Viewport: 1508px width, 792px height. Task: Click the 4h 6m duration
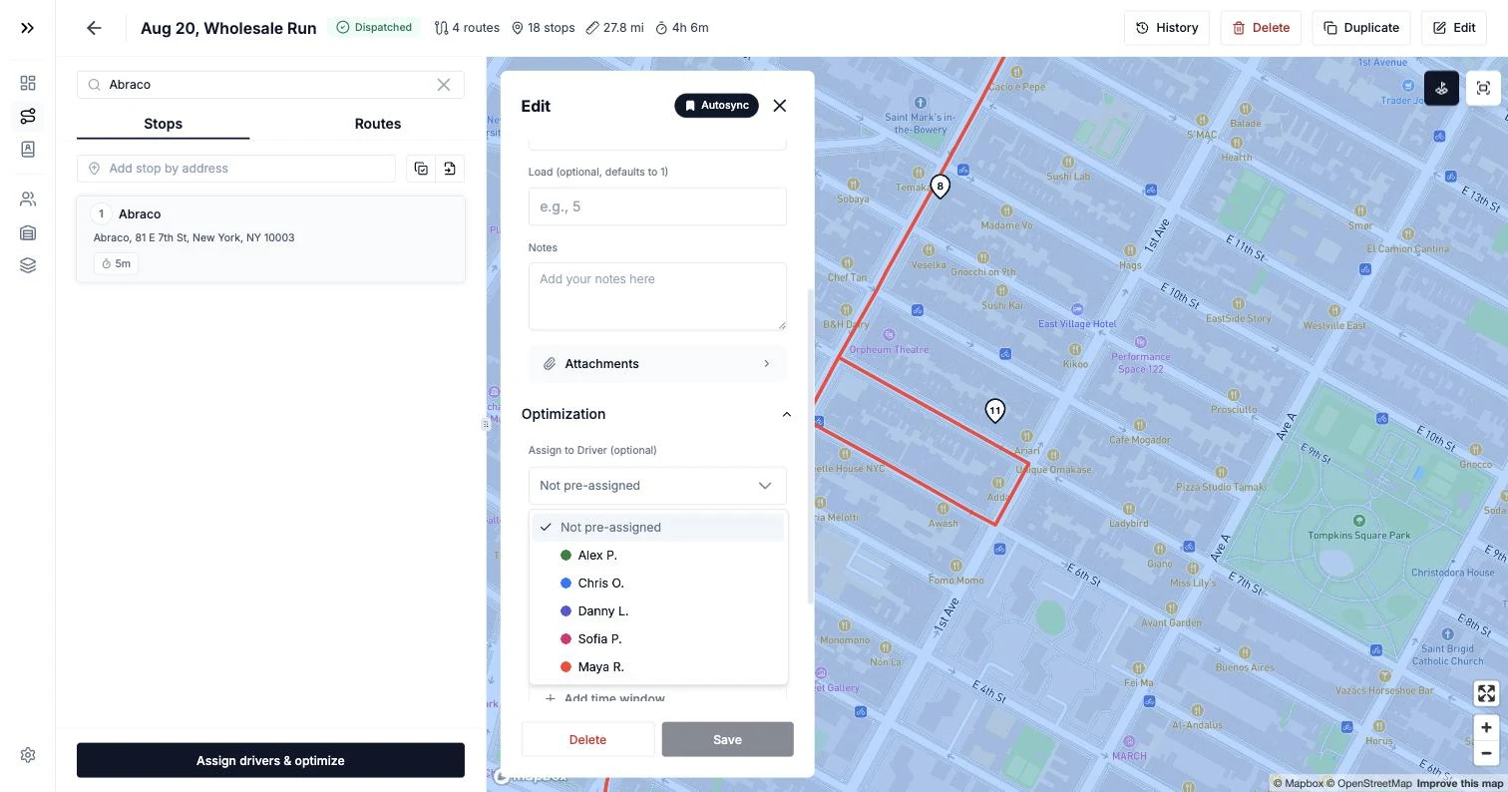682,28
